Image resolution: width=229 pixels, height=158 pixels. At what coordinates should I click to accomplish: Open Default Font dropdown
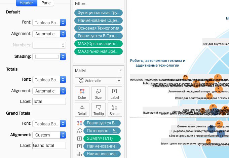coord(49,23)
